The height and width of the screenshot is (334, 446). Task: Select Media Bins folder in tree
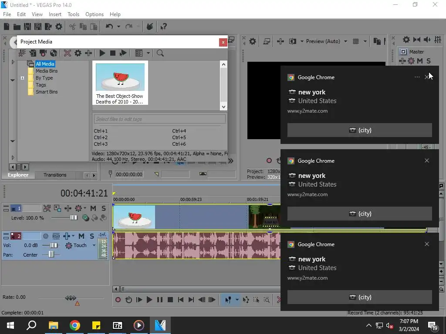(x=46, y=71)
